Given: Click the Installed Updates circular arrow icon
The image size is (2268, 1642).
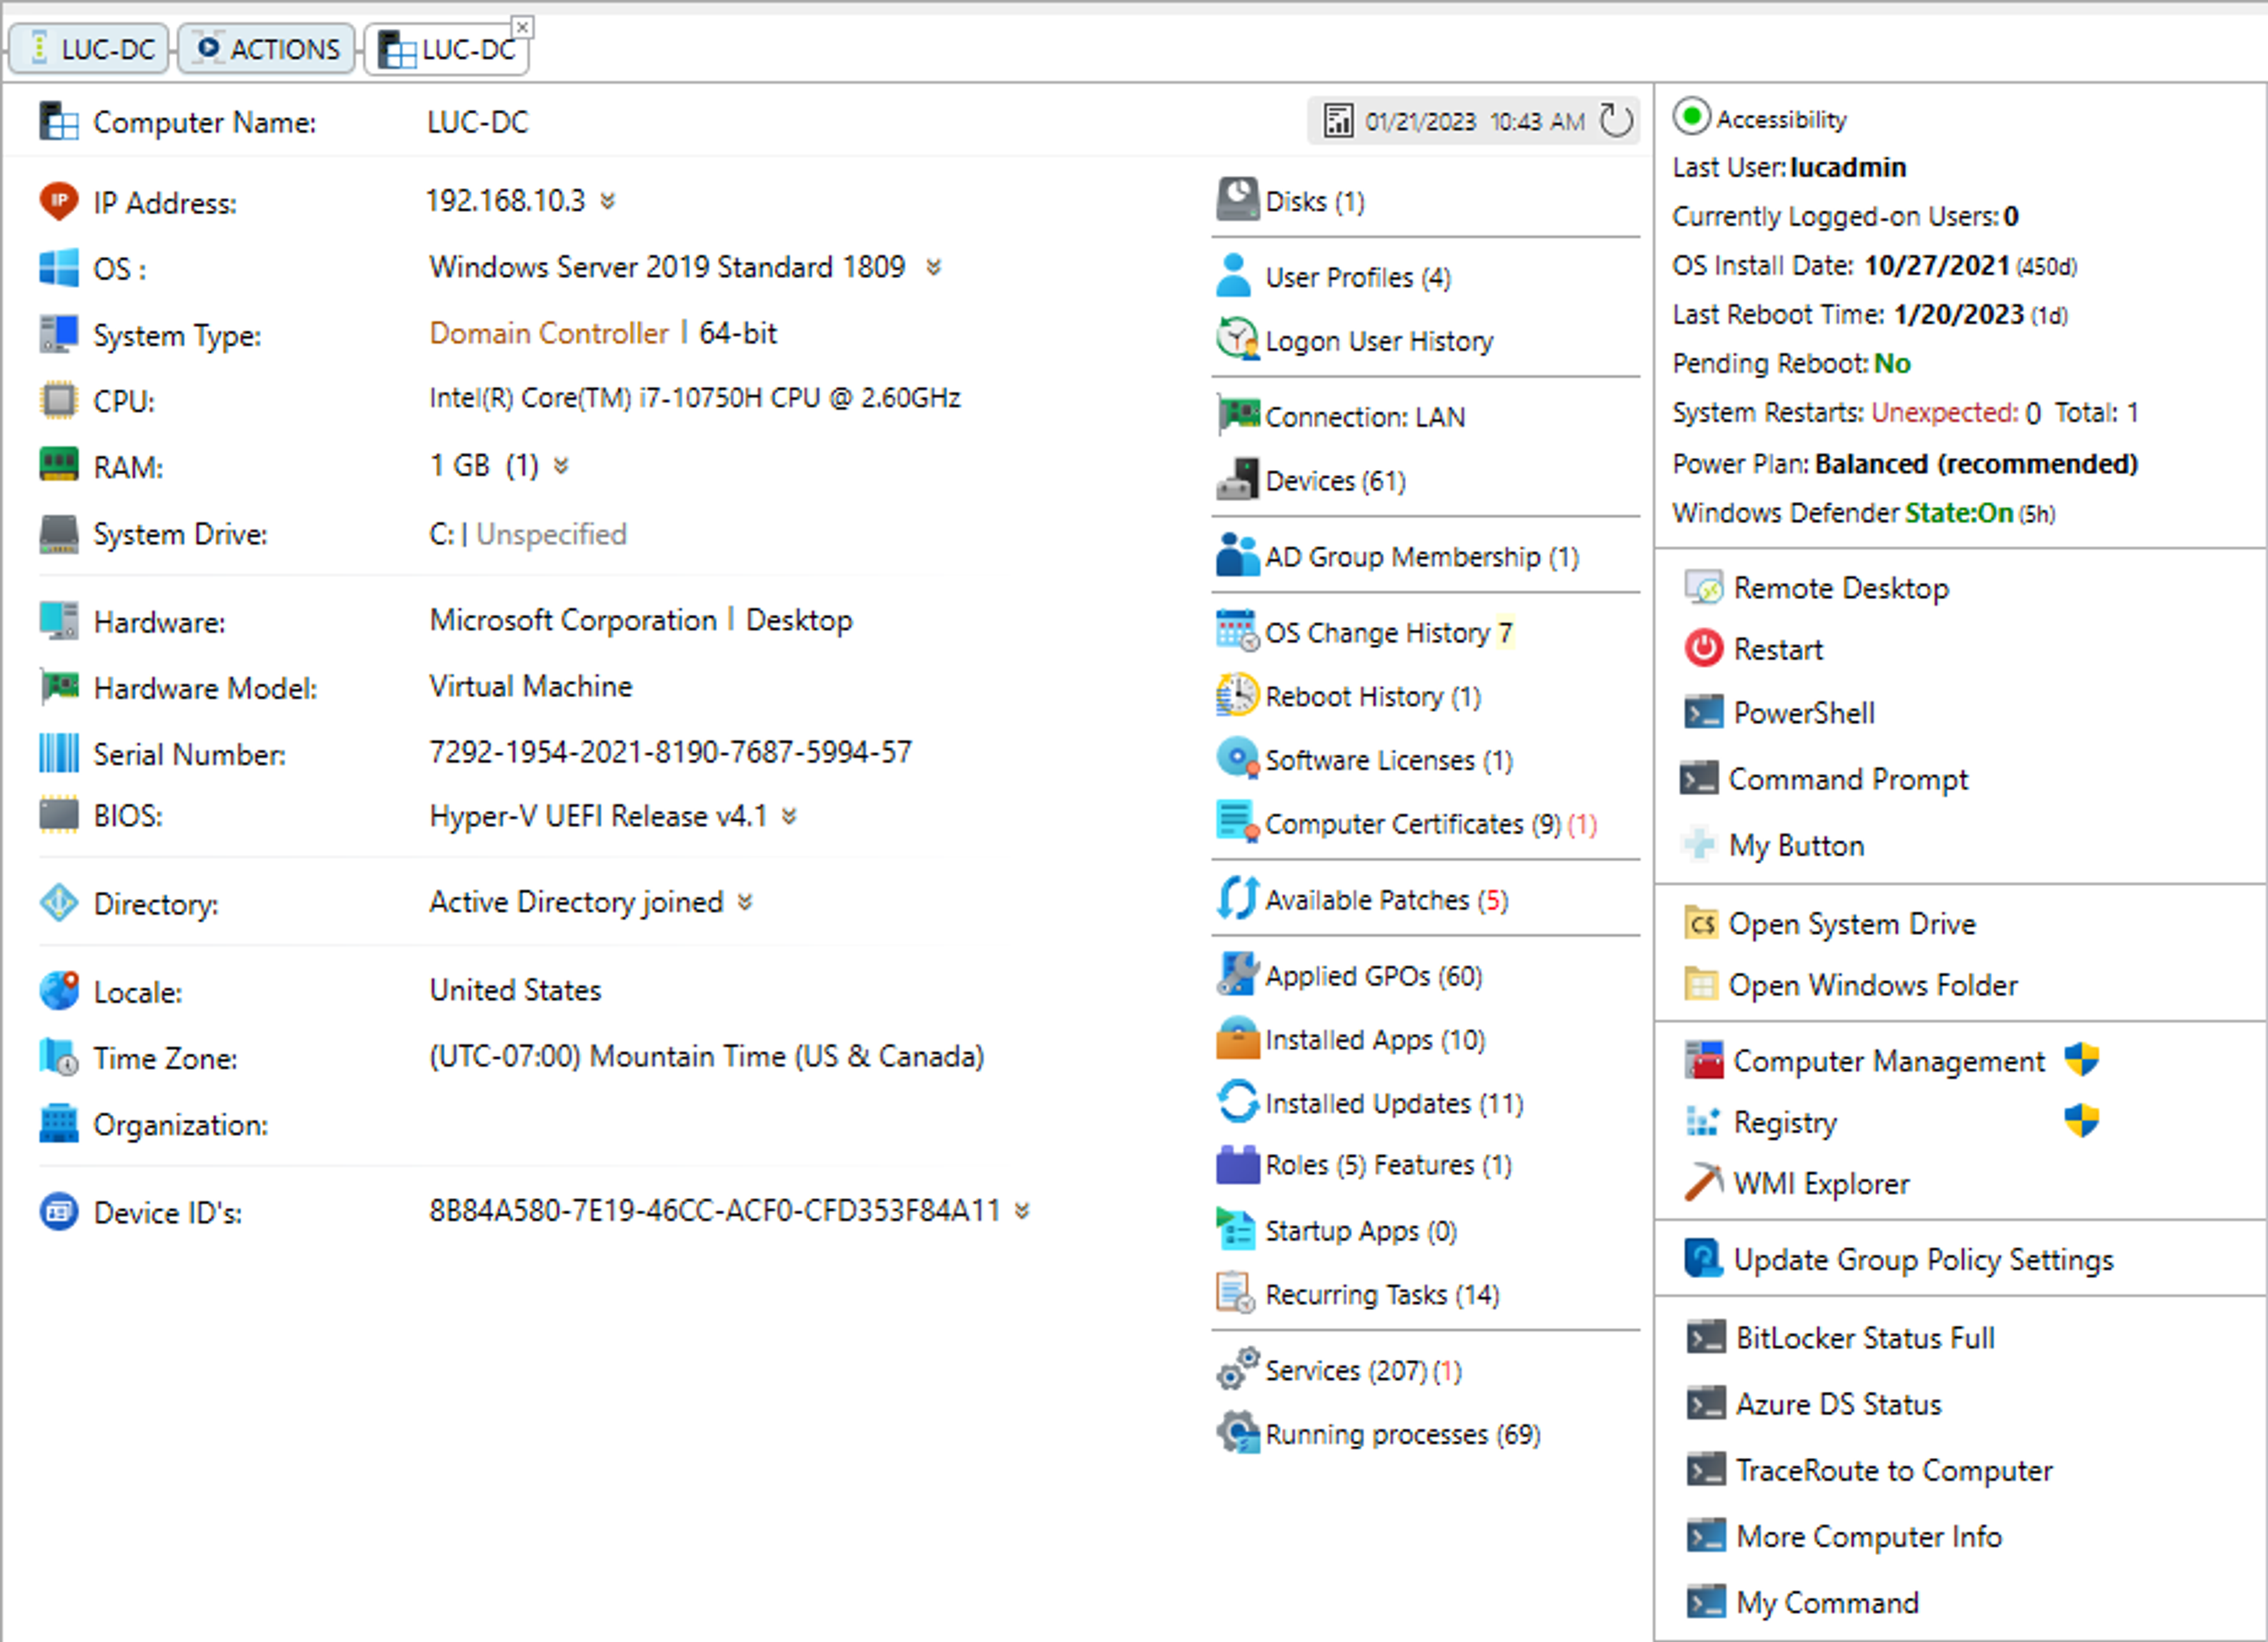Looking at the screenshot, I should (1237, 1102).
